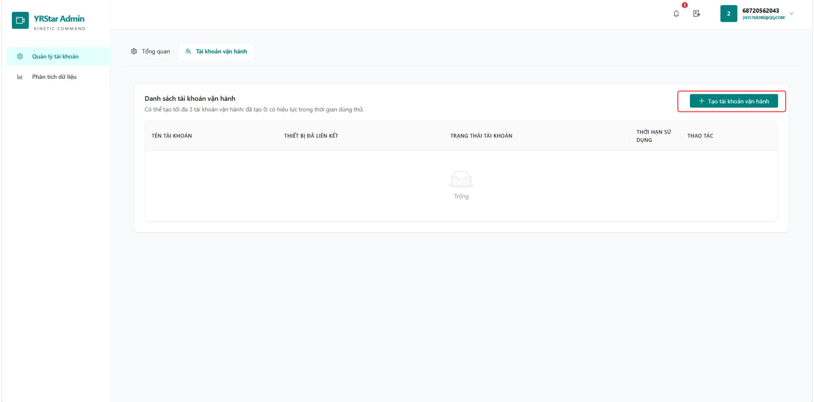Open notifications via the bell icon

point(676,14)
